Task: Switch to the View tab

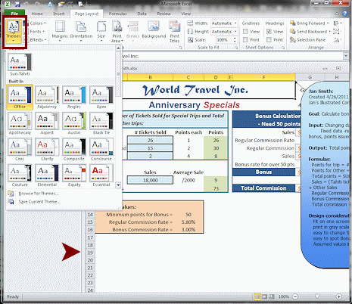Action: pos(185,14)
